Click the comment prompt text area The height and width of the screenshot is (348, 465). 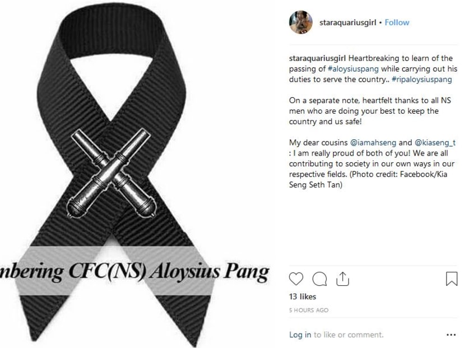click(348, 335)
